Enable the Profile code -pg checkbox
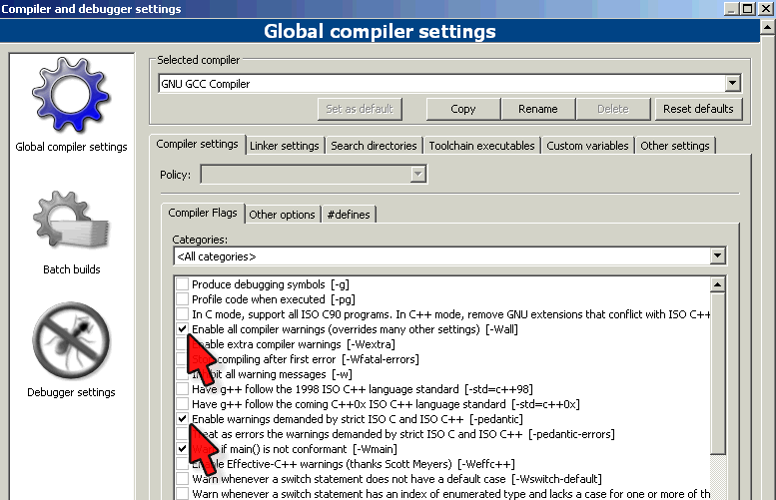776x500 pixels. 182,299
